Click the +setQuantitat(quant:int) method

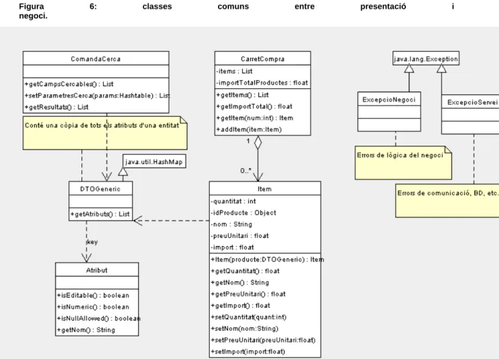(x=249, y=317)
